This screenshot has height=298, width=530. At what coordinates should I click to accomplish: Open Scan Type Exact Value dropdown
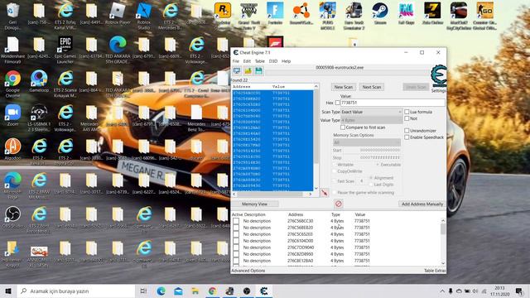(x=372, y=112)
